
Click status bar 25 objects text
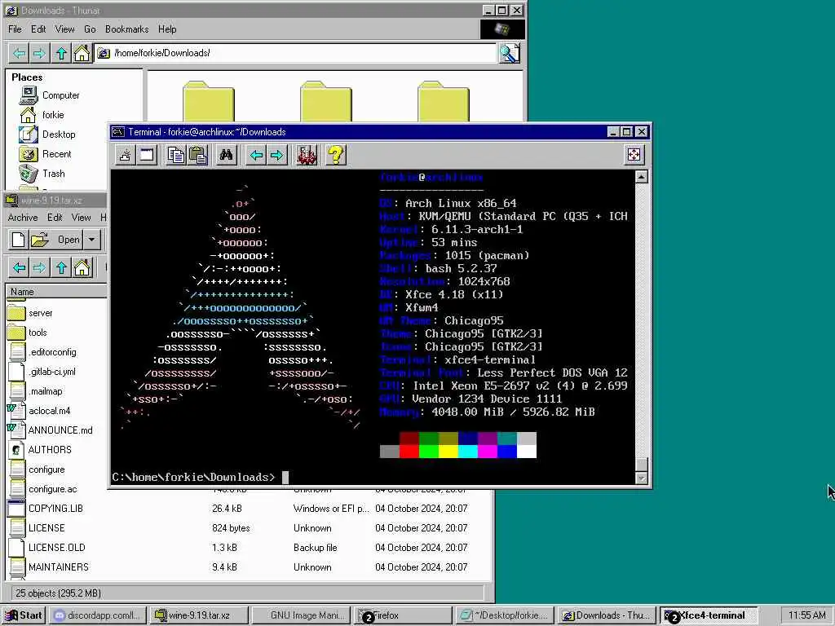point(58,593)
